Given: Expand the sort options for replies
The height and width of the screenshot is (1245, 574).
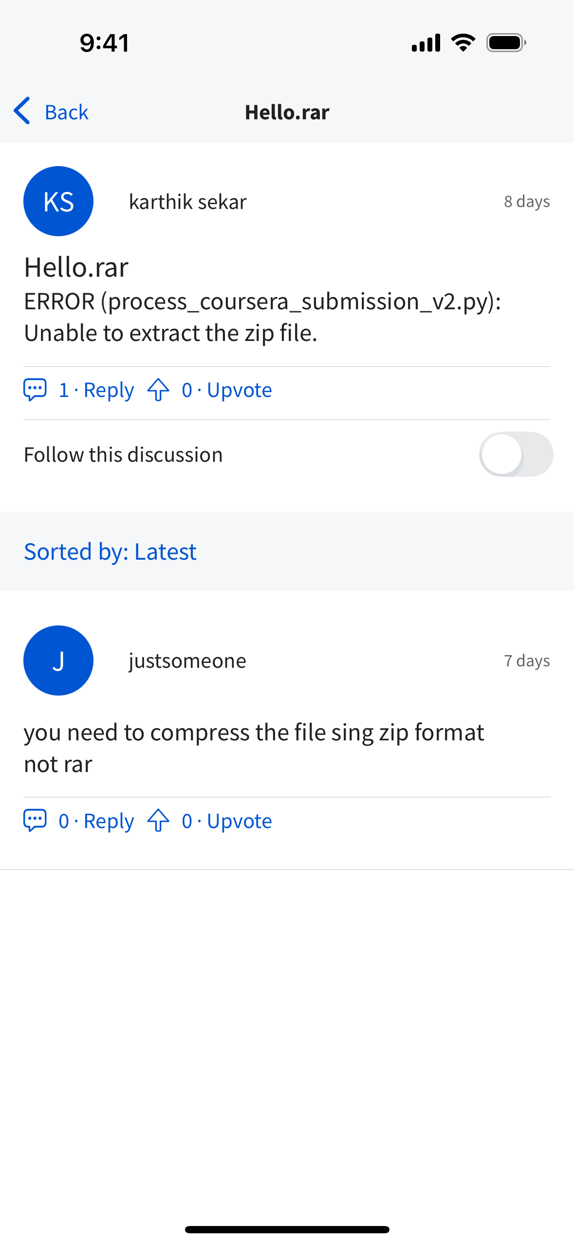Looking at the screenshot, I should click(x=111, y=551).
